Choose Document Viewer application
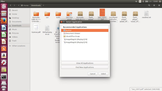This screenshot has height=91, width=162. (x=85, y=33)
